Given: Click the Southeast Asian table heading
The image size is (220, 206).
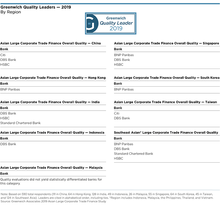Looking at the screenshot, I should (166, 133).
